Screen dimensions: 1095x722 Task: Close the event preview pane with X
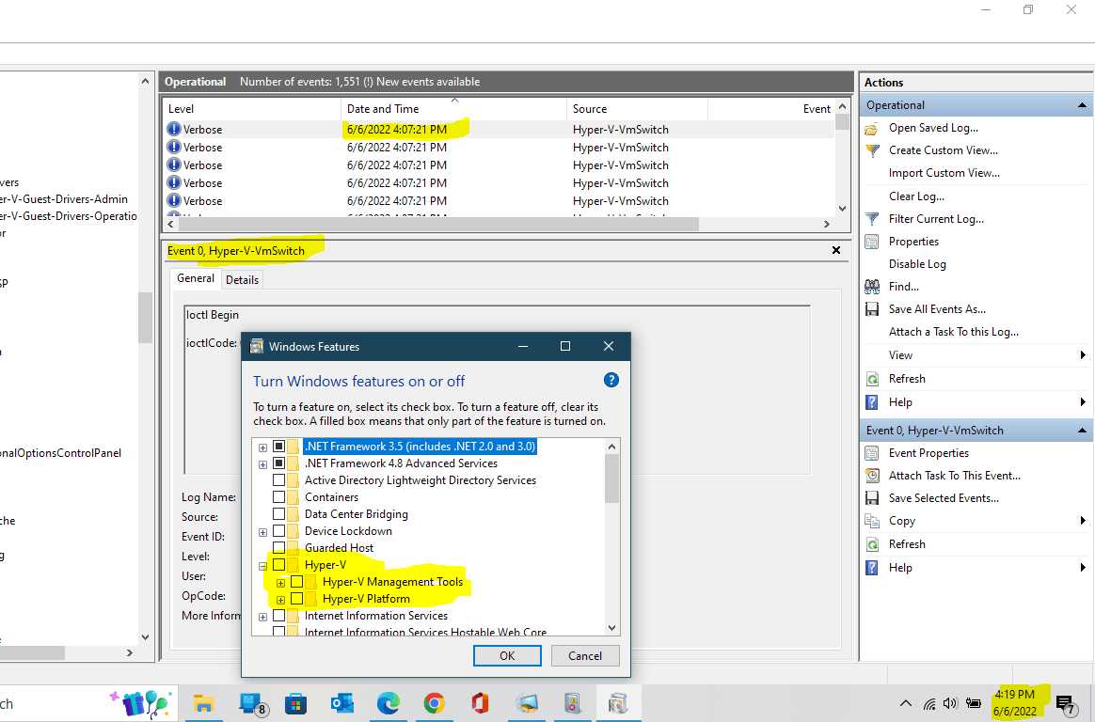click(836, 250)
